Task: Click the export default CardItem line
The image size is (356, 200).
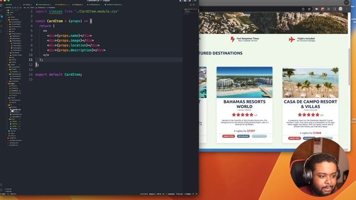Action: click(58, 74)
